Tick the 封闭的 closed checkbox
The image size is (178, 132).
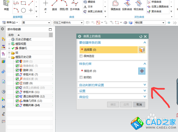pos(81,78)
